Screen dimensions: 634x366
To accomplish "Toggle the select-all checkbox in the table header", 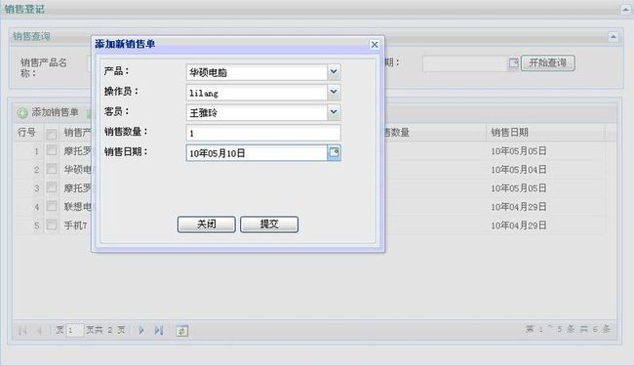I will tap(52, 134).
